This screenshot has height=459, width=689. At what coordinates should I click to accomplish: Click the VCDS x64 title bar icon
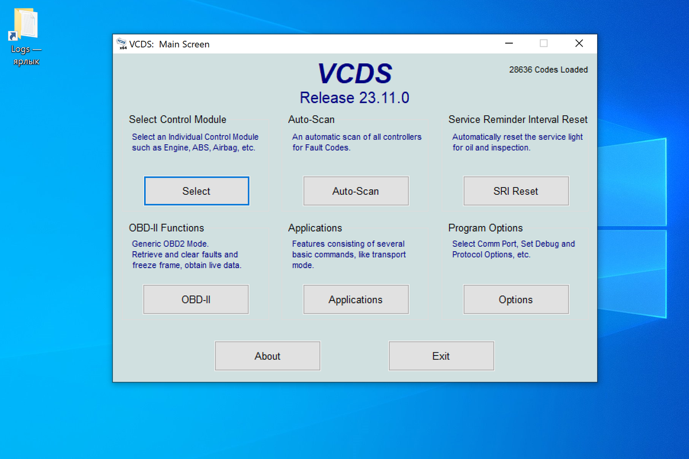pos(122,43)
